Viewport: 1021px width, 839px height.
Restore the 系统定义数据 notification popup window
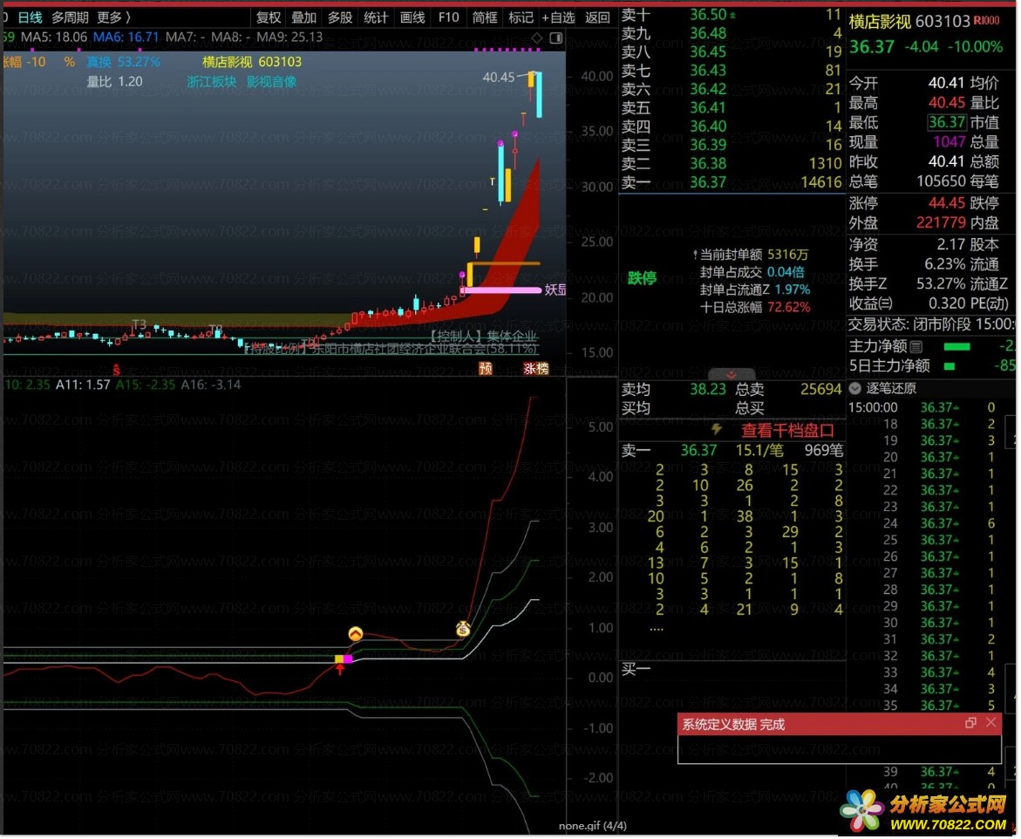[970, 723]
